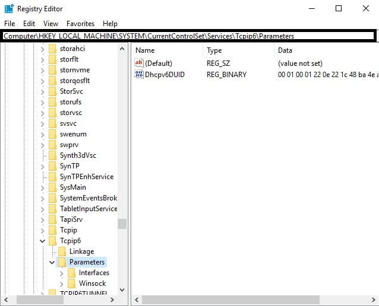Click the tree pane scroll up arrow

(122, 49)
